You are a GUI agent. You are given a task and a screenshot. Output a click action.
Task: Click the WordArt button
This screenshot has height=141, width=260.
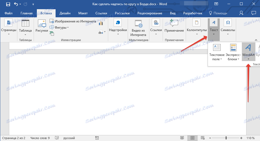[x=248, y=52]
